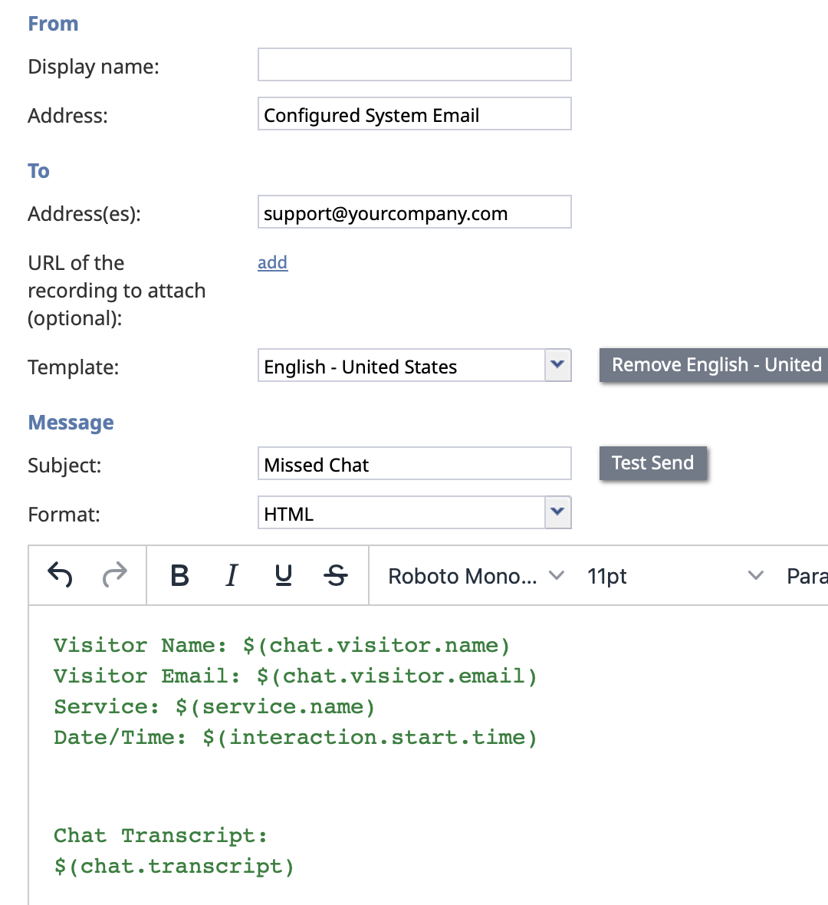
Task: Toggle Bold formatting in editor
Action: 179,575
